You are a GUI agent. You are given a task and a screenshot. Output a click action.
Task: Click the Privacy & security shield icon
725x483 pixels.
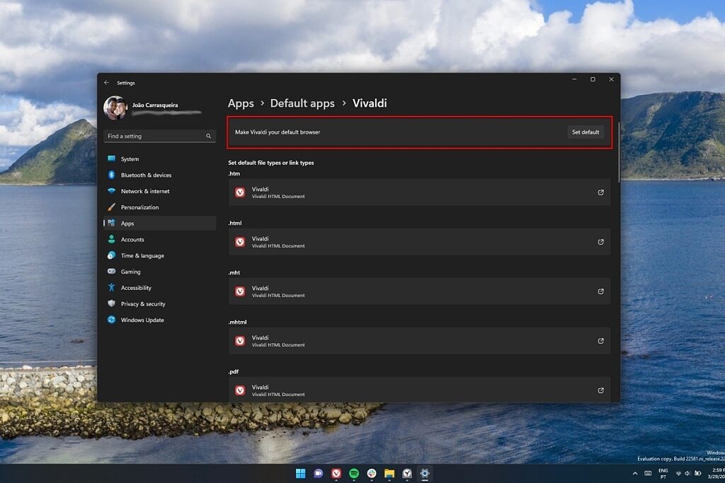pos(111,304)
